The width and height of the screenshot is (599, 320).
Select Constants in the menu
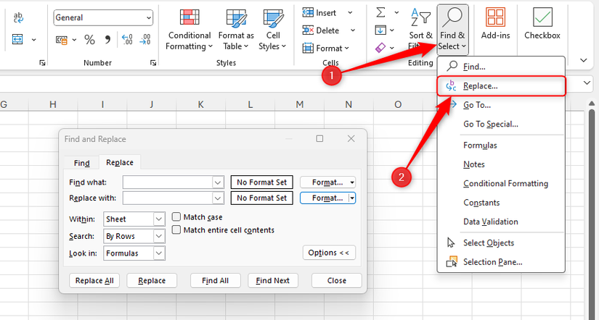[x=500, y=202]
